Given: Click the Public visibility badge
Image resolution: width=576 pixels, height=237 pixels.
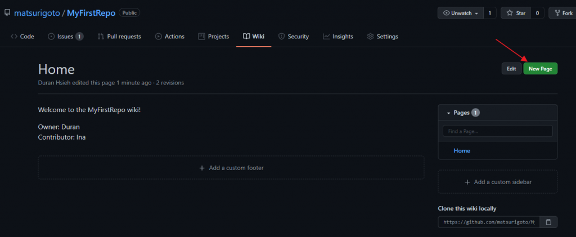Looking at the screenshot, I should coord(129,13).
